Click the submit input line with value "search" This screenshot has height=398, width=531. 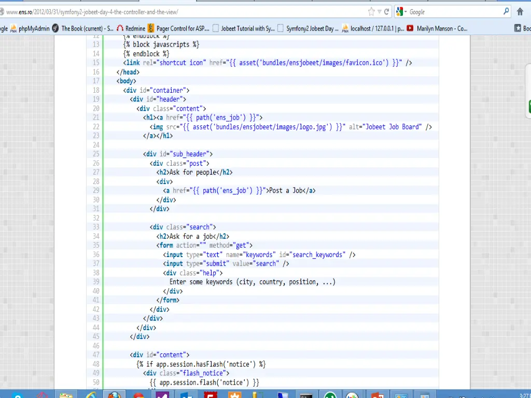[x=226, y=264]
